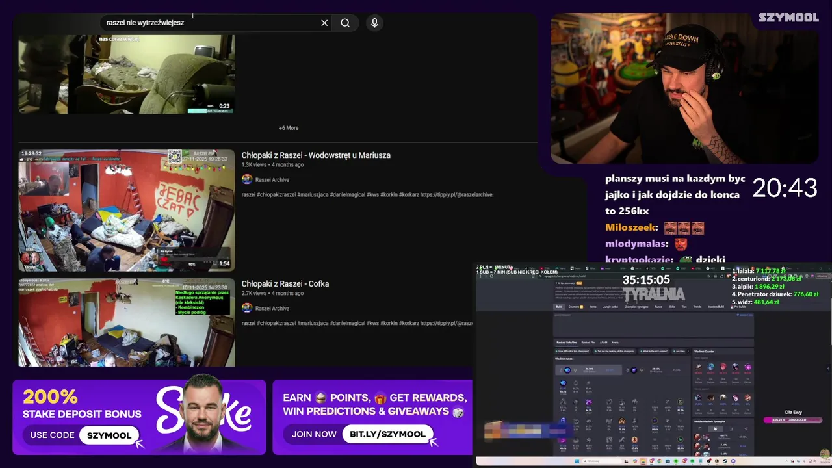Start voice search with the microphone icon
The image size is (832, 468).
(x=374, y=23)
